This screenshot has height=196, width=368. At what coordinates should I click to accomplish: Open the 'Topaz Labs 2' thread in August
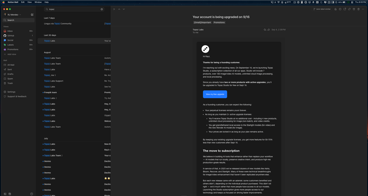pyautogui.click(x=74, y=98)
